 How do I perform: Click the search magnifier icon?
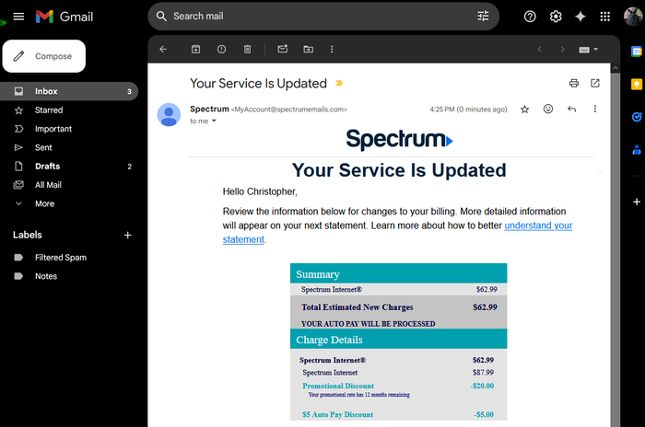[161, 17]
